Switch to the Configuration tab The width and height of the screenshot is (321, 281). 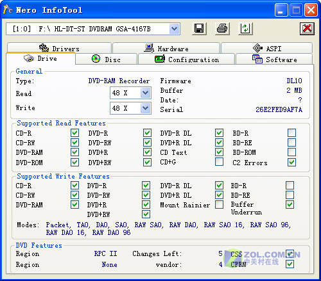[187, 59]
